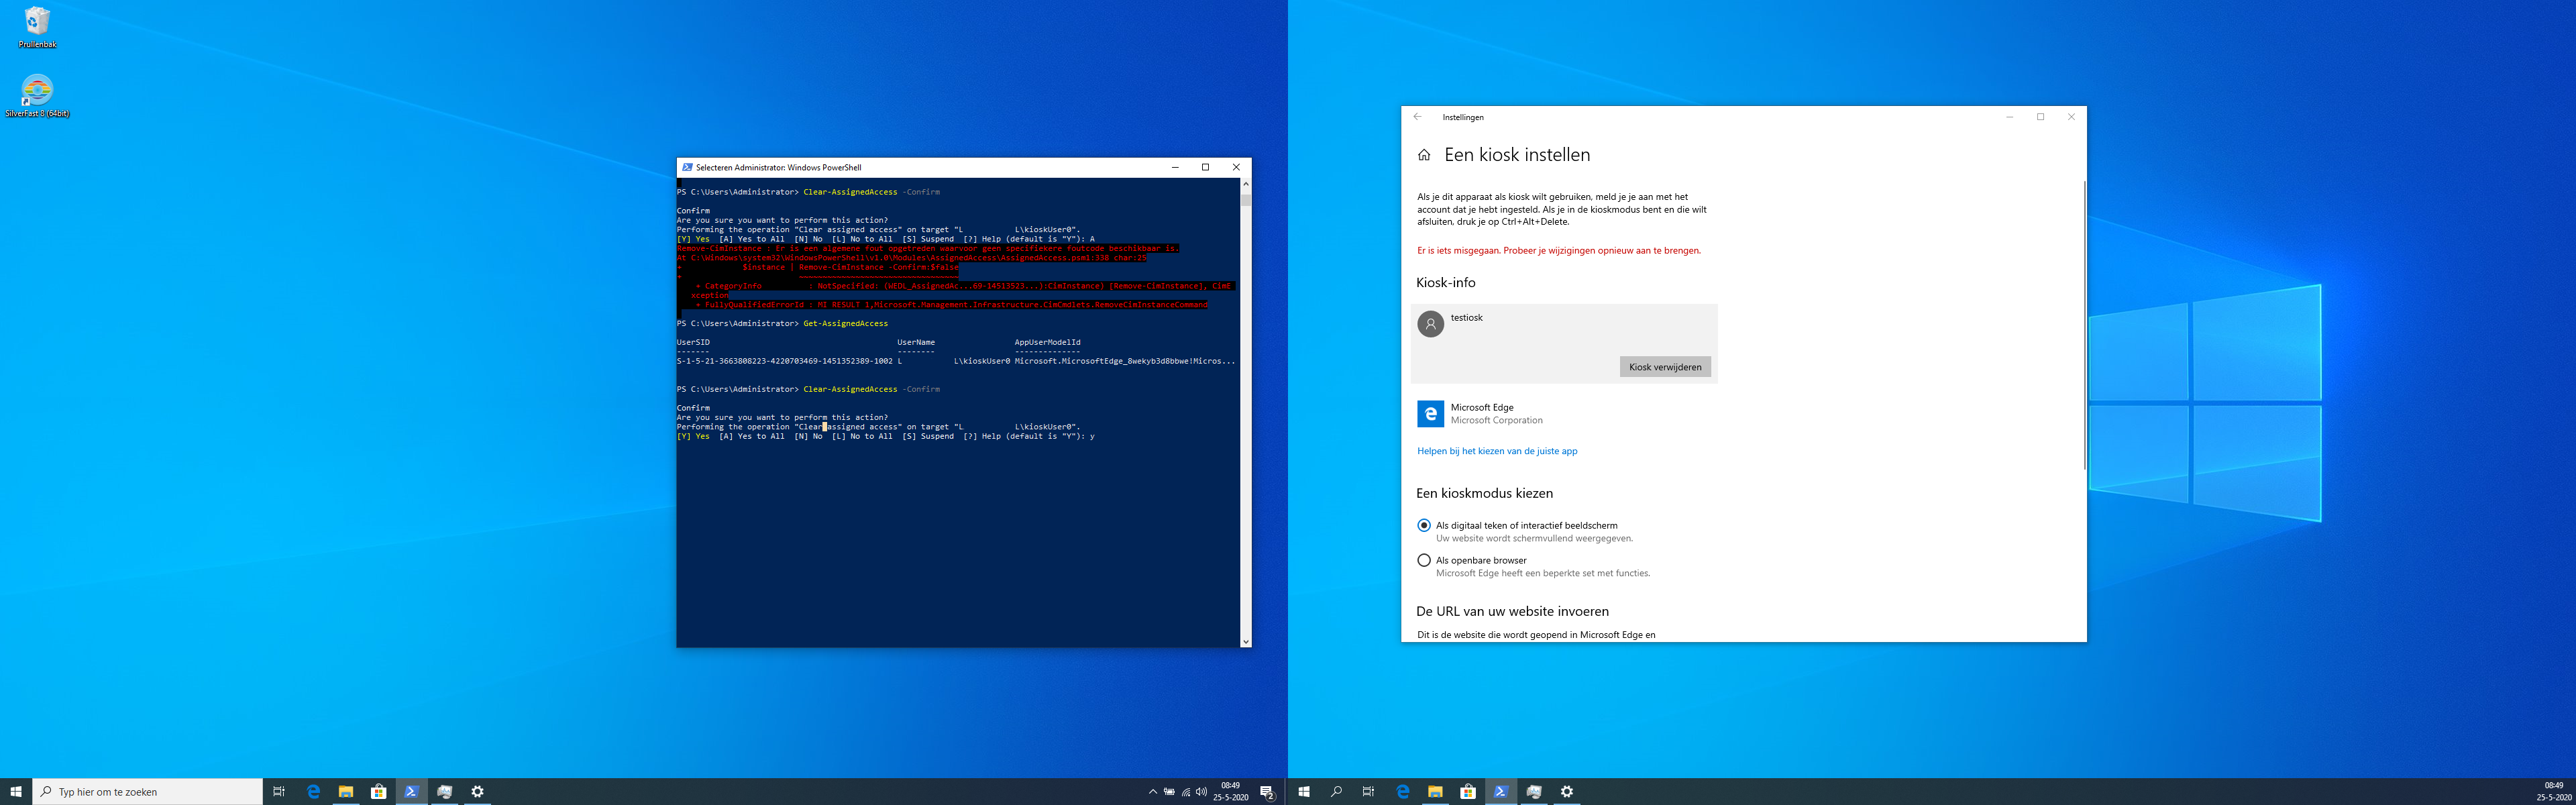Click the volume icon in system tray
Screen dimensions: 2576x805
point(1201,792)
